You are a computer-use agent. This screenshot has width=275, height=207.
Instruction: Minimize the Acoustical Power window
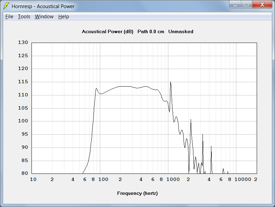pos(235,5)
